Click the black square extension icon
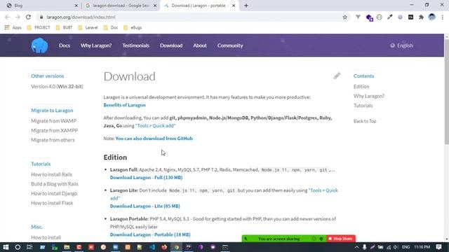This screenshot has width=449, height=252. click(410, 17)
